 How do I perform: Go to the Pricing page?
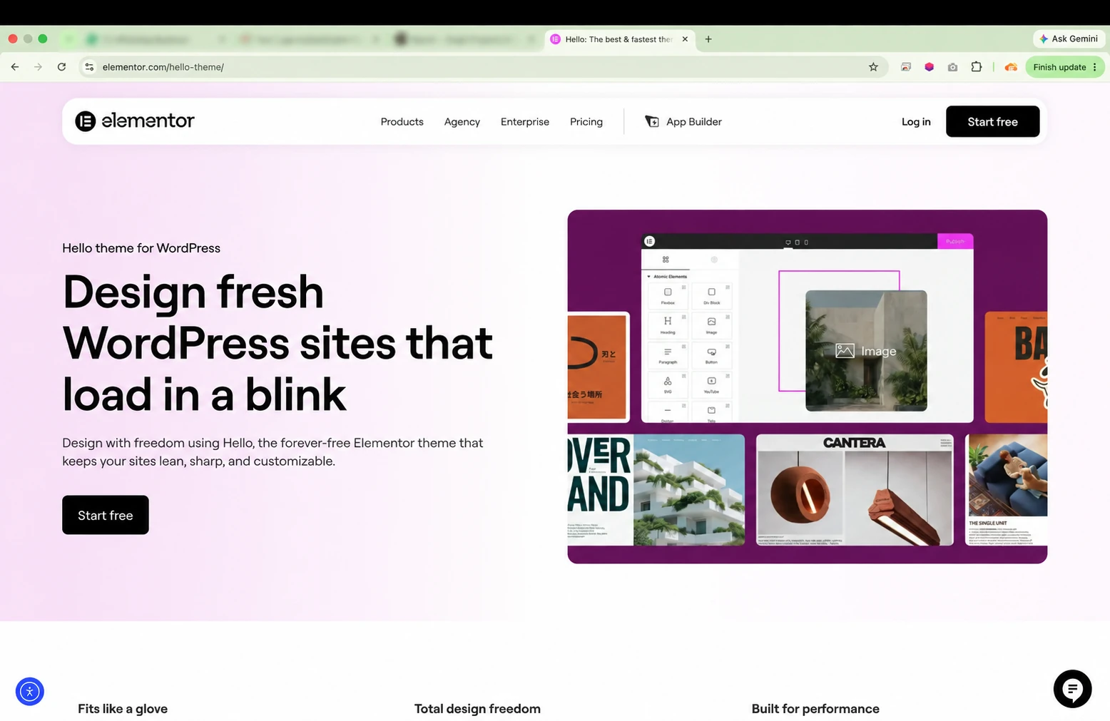coord(586,122)
